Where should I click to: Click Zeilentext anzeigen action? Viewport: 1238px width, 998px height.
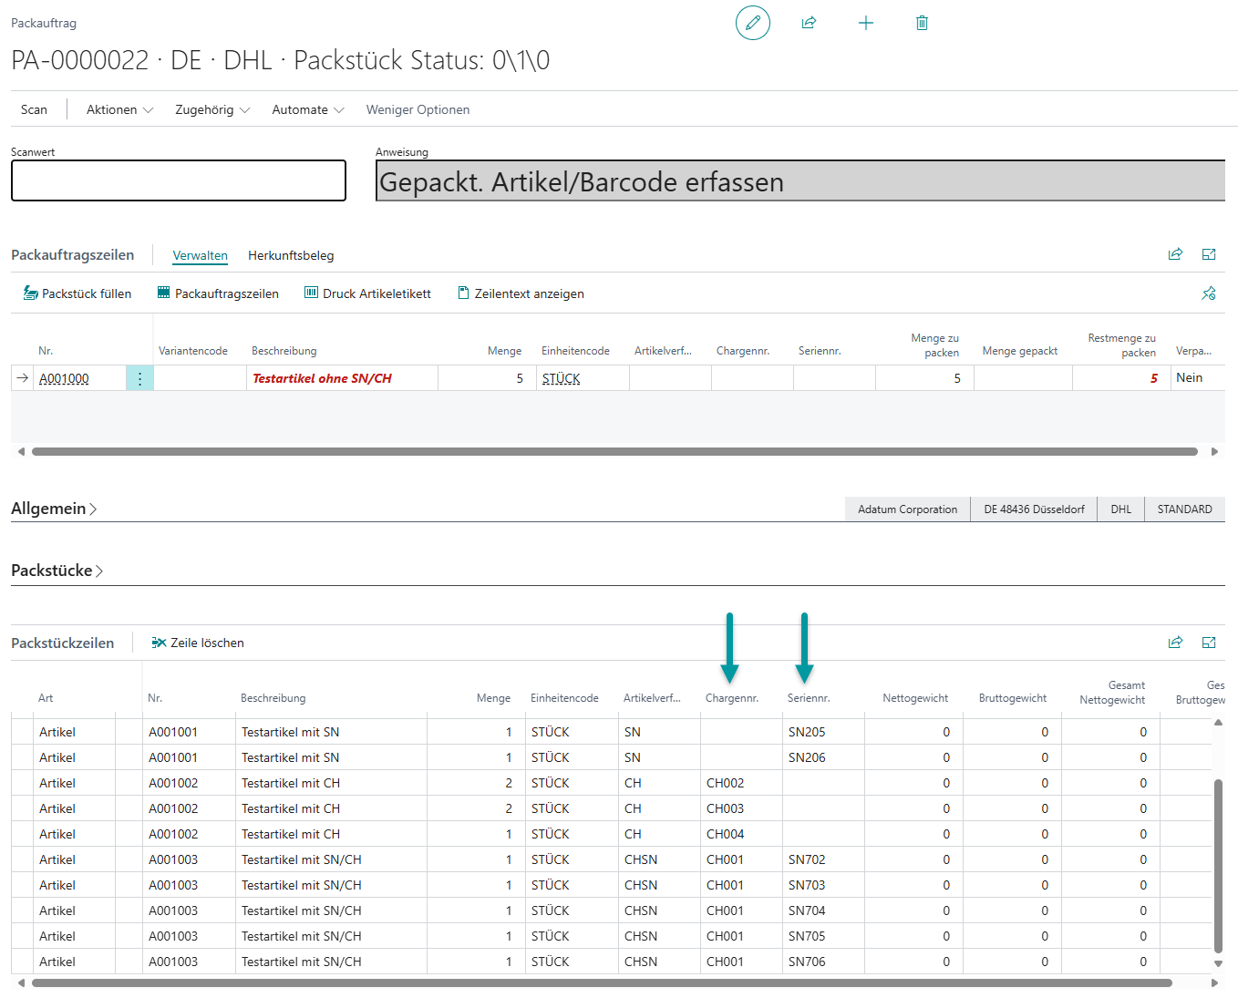pyautogui.click(x=521, y=293)
